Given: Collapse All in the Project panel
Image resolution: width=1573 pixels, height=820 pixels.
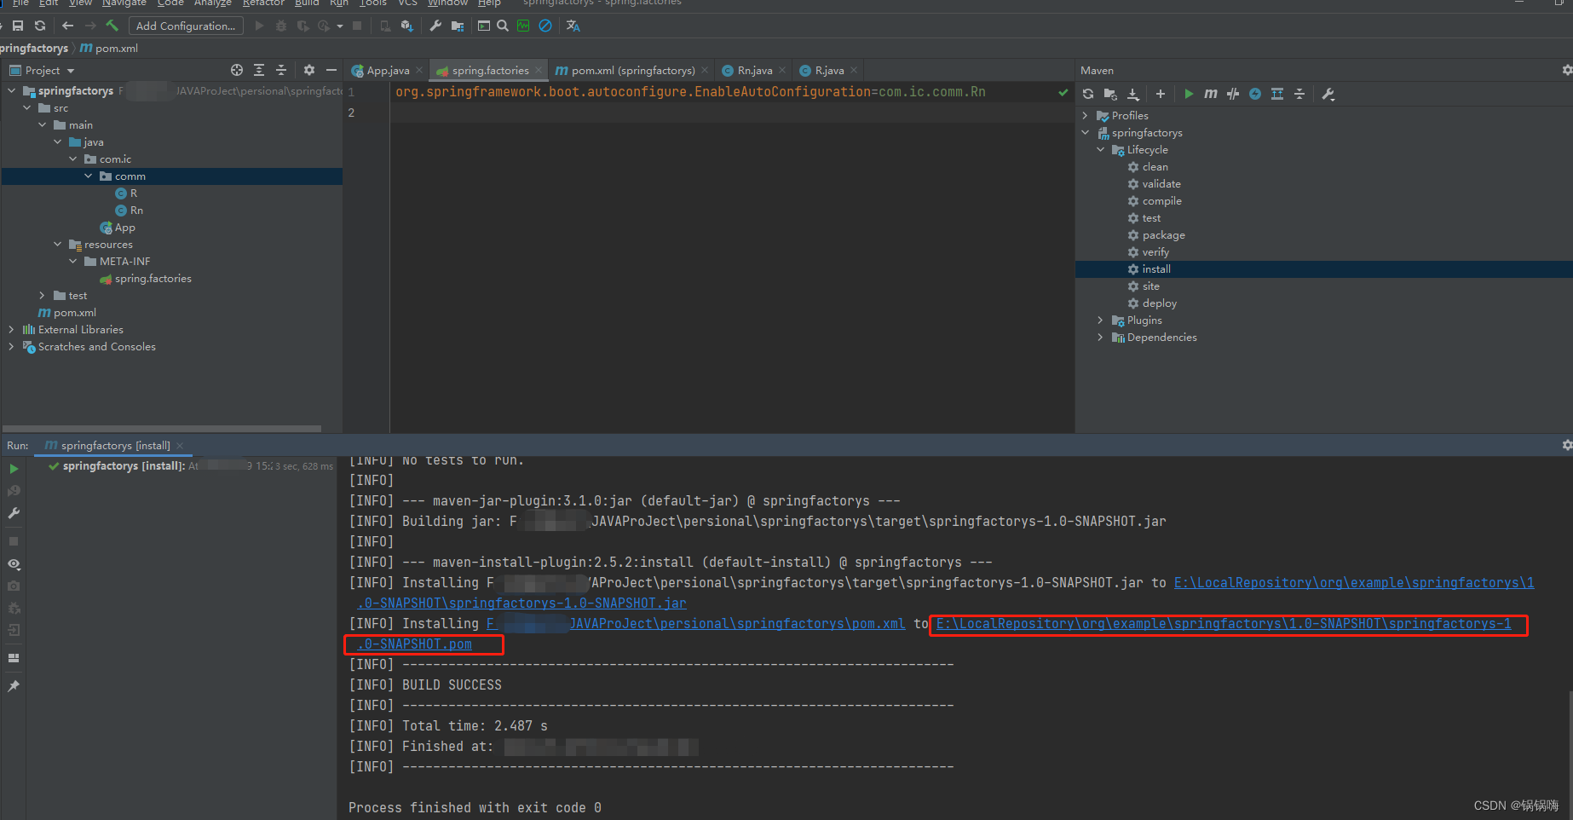Looking at the screenshot, I should (x=281, y=70).
